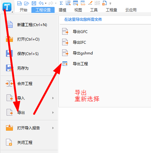Switch to the 工程量 tab
Viewport: 151px width, 153px height.
(x=111, y=10)
